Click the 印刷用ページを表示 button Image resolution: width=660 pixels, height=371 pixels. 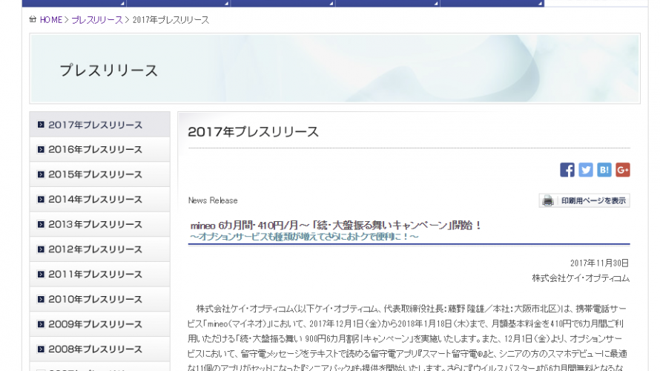click(584, 201)
